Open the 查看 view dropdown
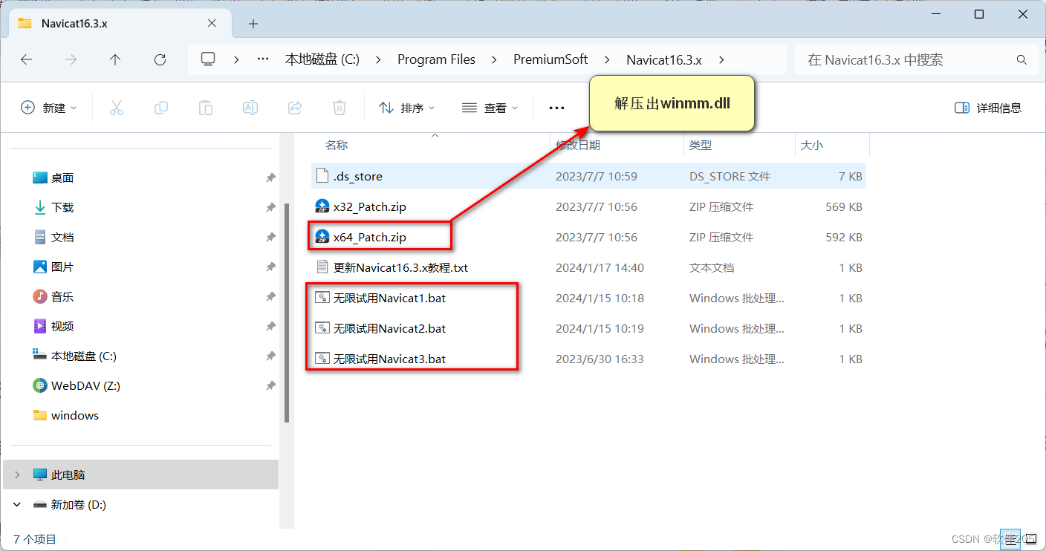This screenshot has height=551, width=1046. (490, 108)
